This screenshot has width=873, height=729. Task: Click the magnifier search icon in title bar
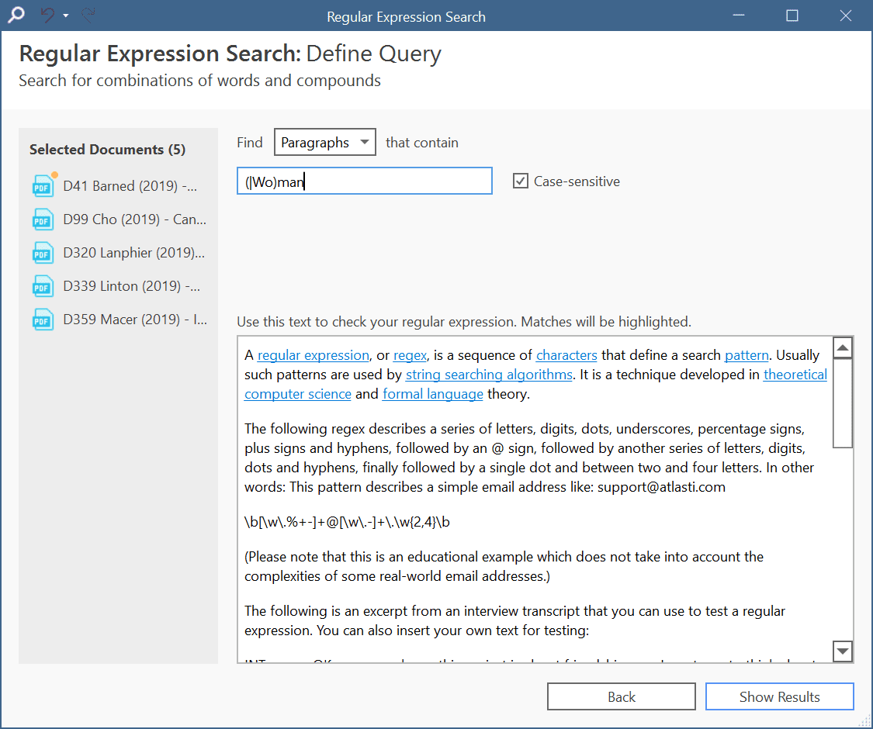click(x=16, y=15)
